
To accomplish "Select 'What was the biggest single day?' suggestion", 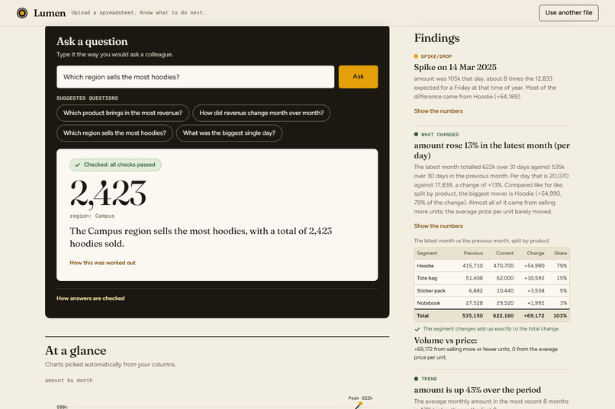I will tap(229, 133).
